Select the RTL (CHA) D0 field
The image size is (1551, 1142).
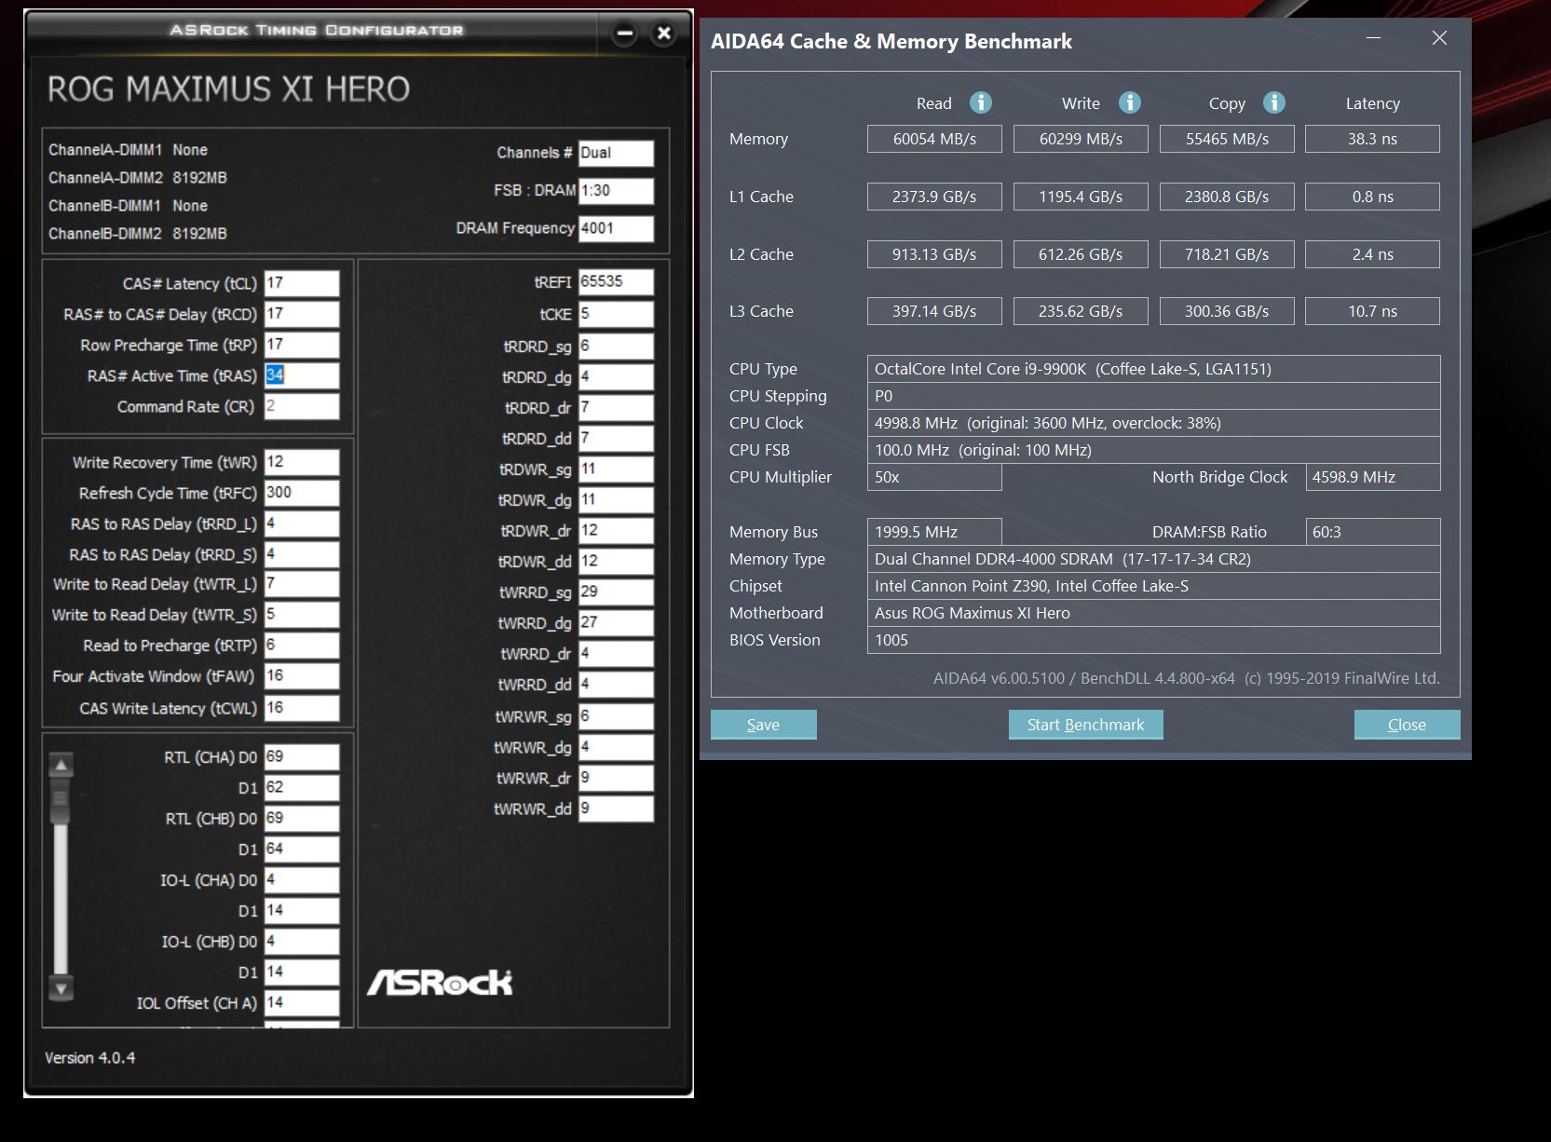[x=302, y=757]
